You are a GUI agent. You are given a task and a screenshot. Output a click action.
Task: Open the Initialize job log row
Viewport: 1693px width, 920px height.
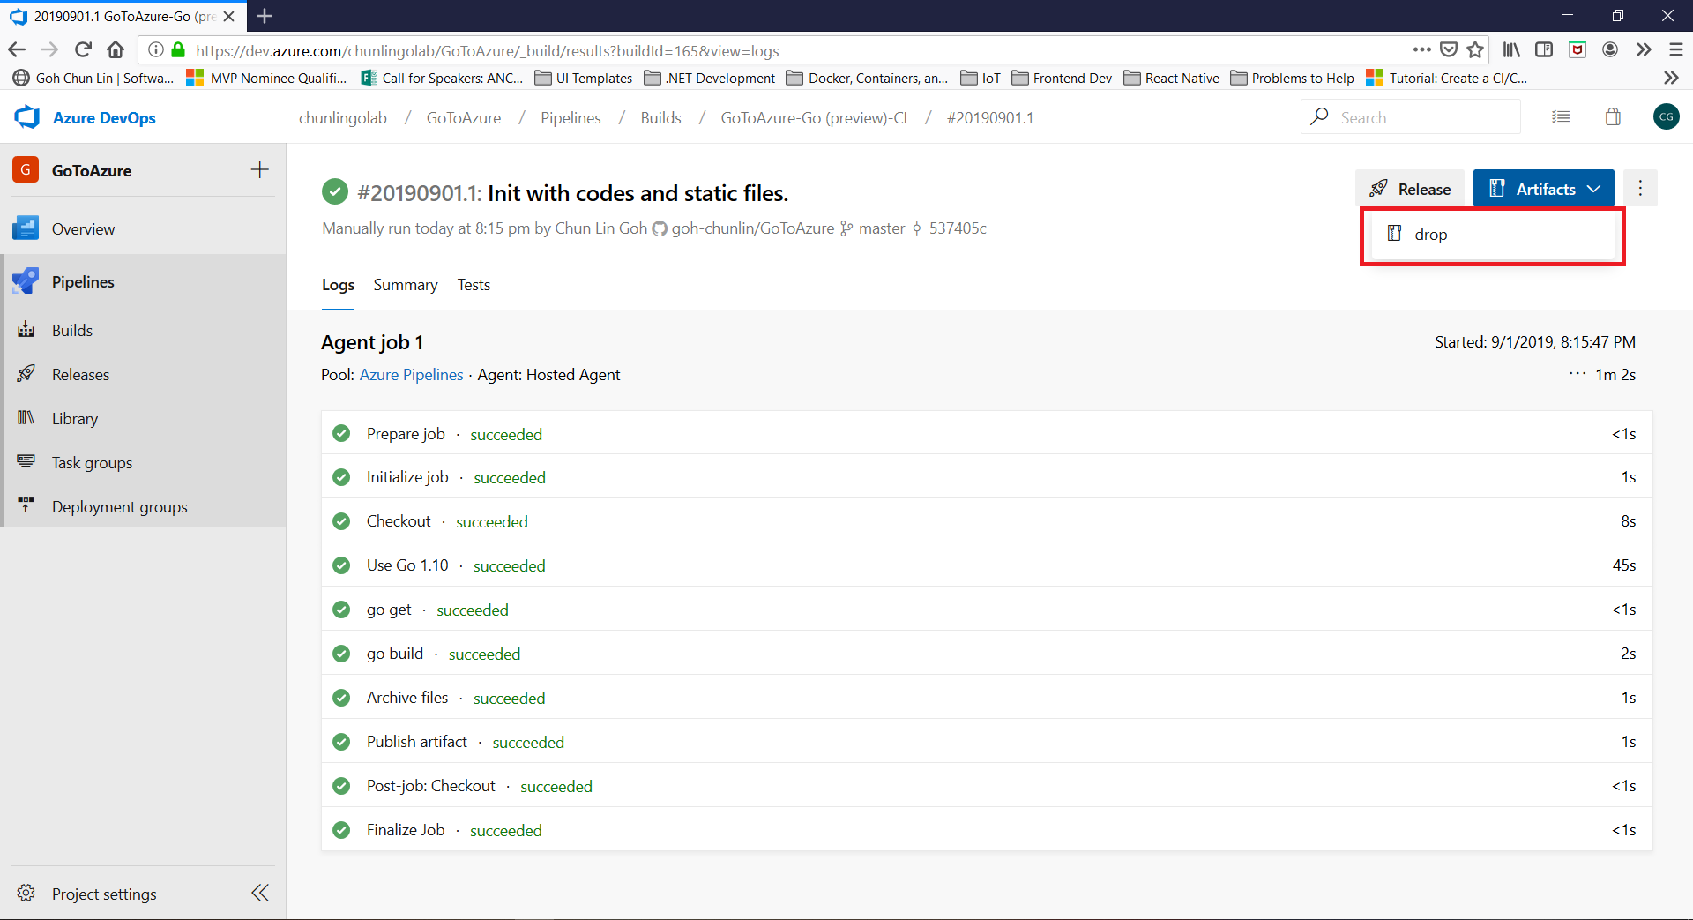tap(987, 477)
